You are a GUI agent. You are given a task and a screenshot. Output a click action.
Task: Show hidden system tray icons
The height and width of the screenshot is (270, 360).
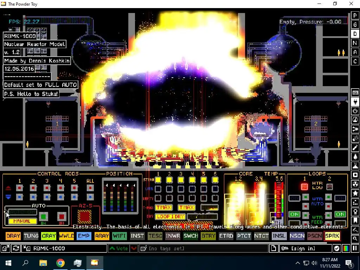click(x=297, y=263)
